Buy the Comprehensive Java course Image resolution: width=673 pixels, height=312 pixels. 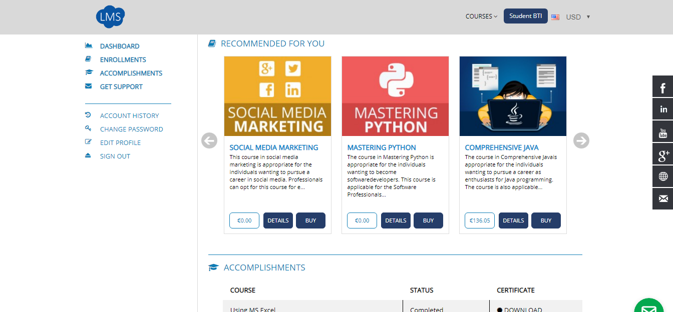click(x=546, y=220)
